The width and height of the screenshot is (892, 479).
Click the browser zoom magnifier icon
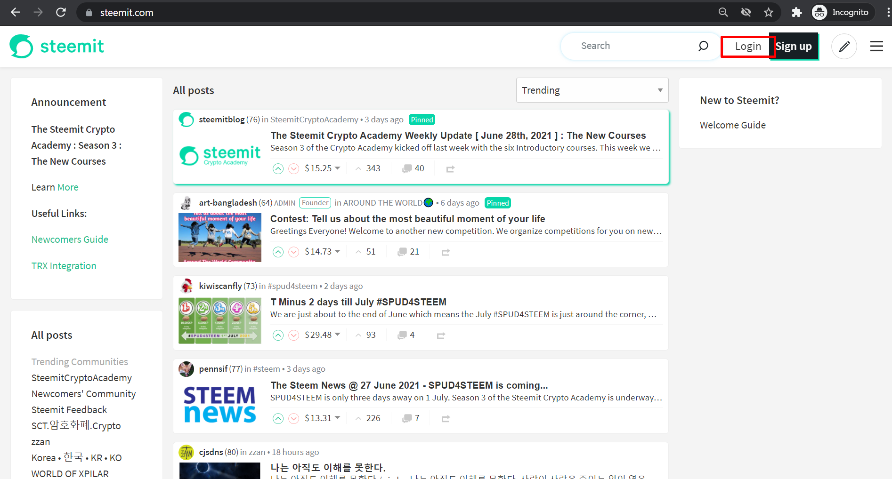pos(723,12)
